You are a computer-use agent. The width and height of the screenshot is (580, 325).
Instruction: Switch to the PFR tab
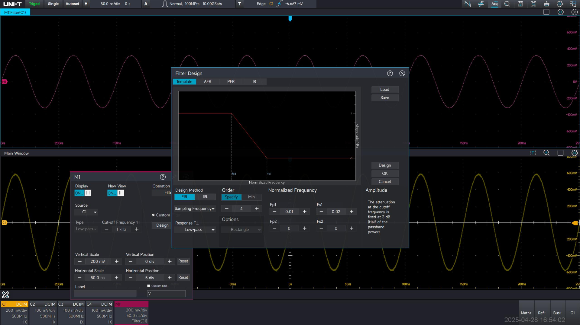231,81
